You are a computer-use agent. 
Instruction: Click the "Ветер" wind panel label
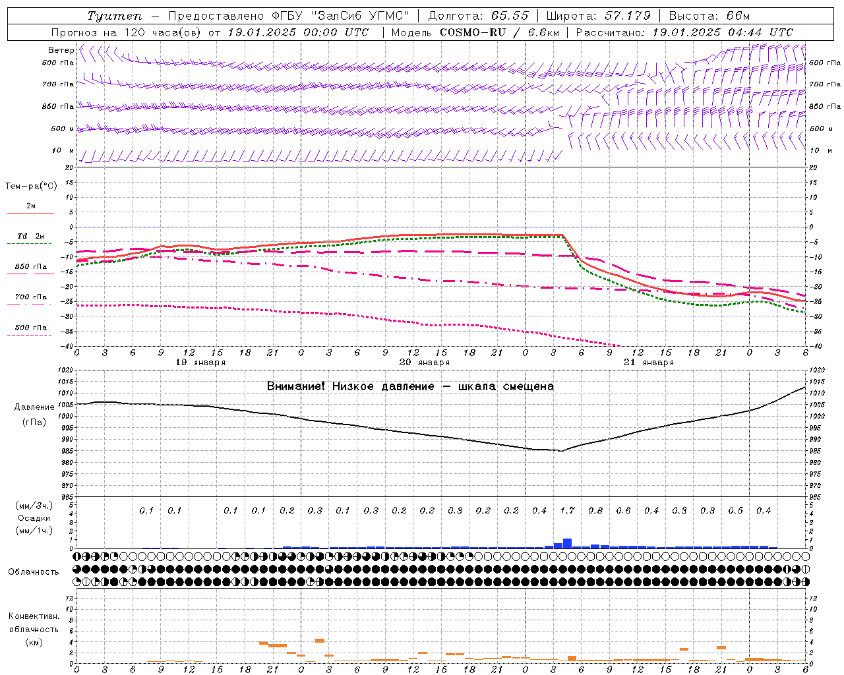point(61,50)
